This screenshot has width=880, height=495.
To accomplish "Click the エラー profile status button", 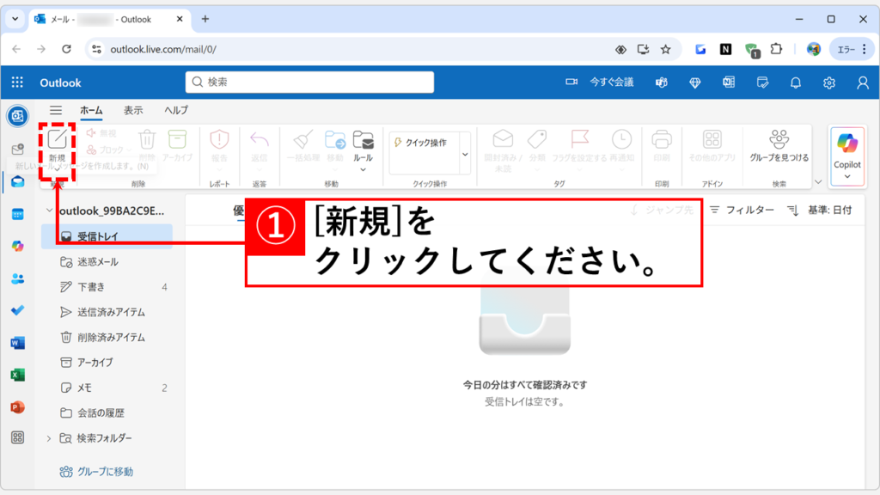I will (846, 49).
